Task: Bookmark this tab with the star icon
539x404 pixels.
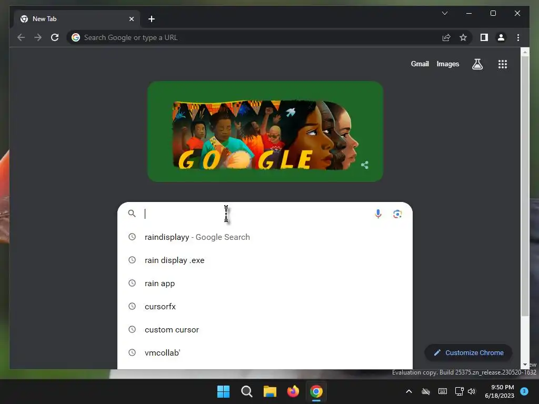Action: pos(463,37)
